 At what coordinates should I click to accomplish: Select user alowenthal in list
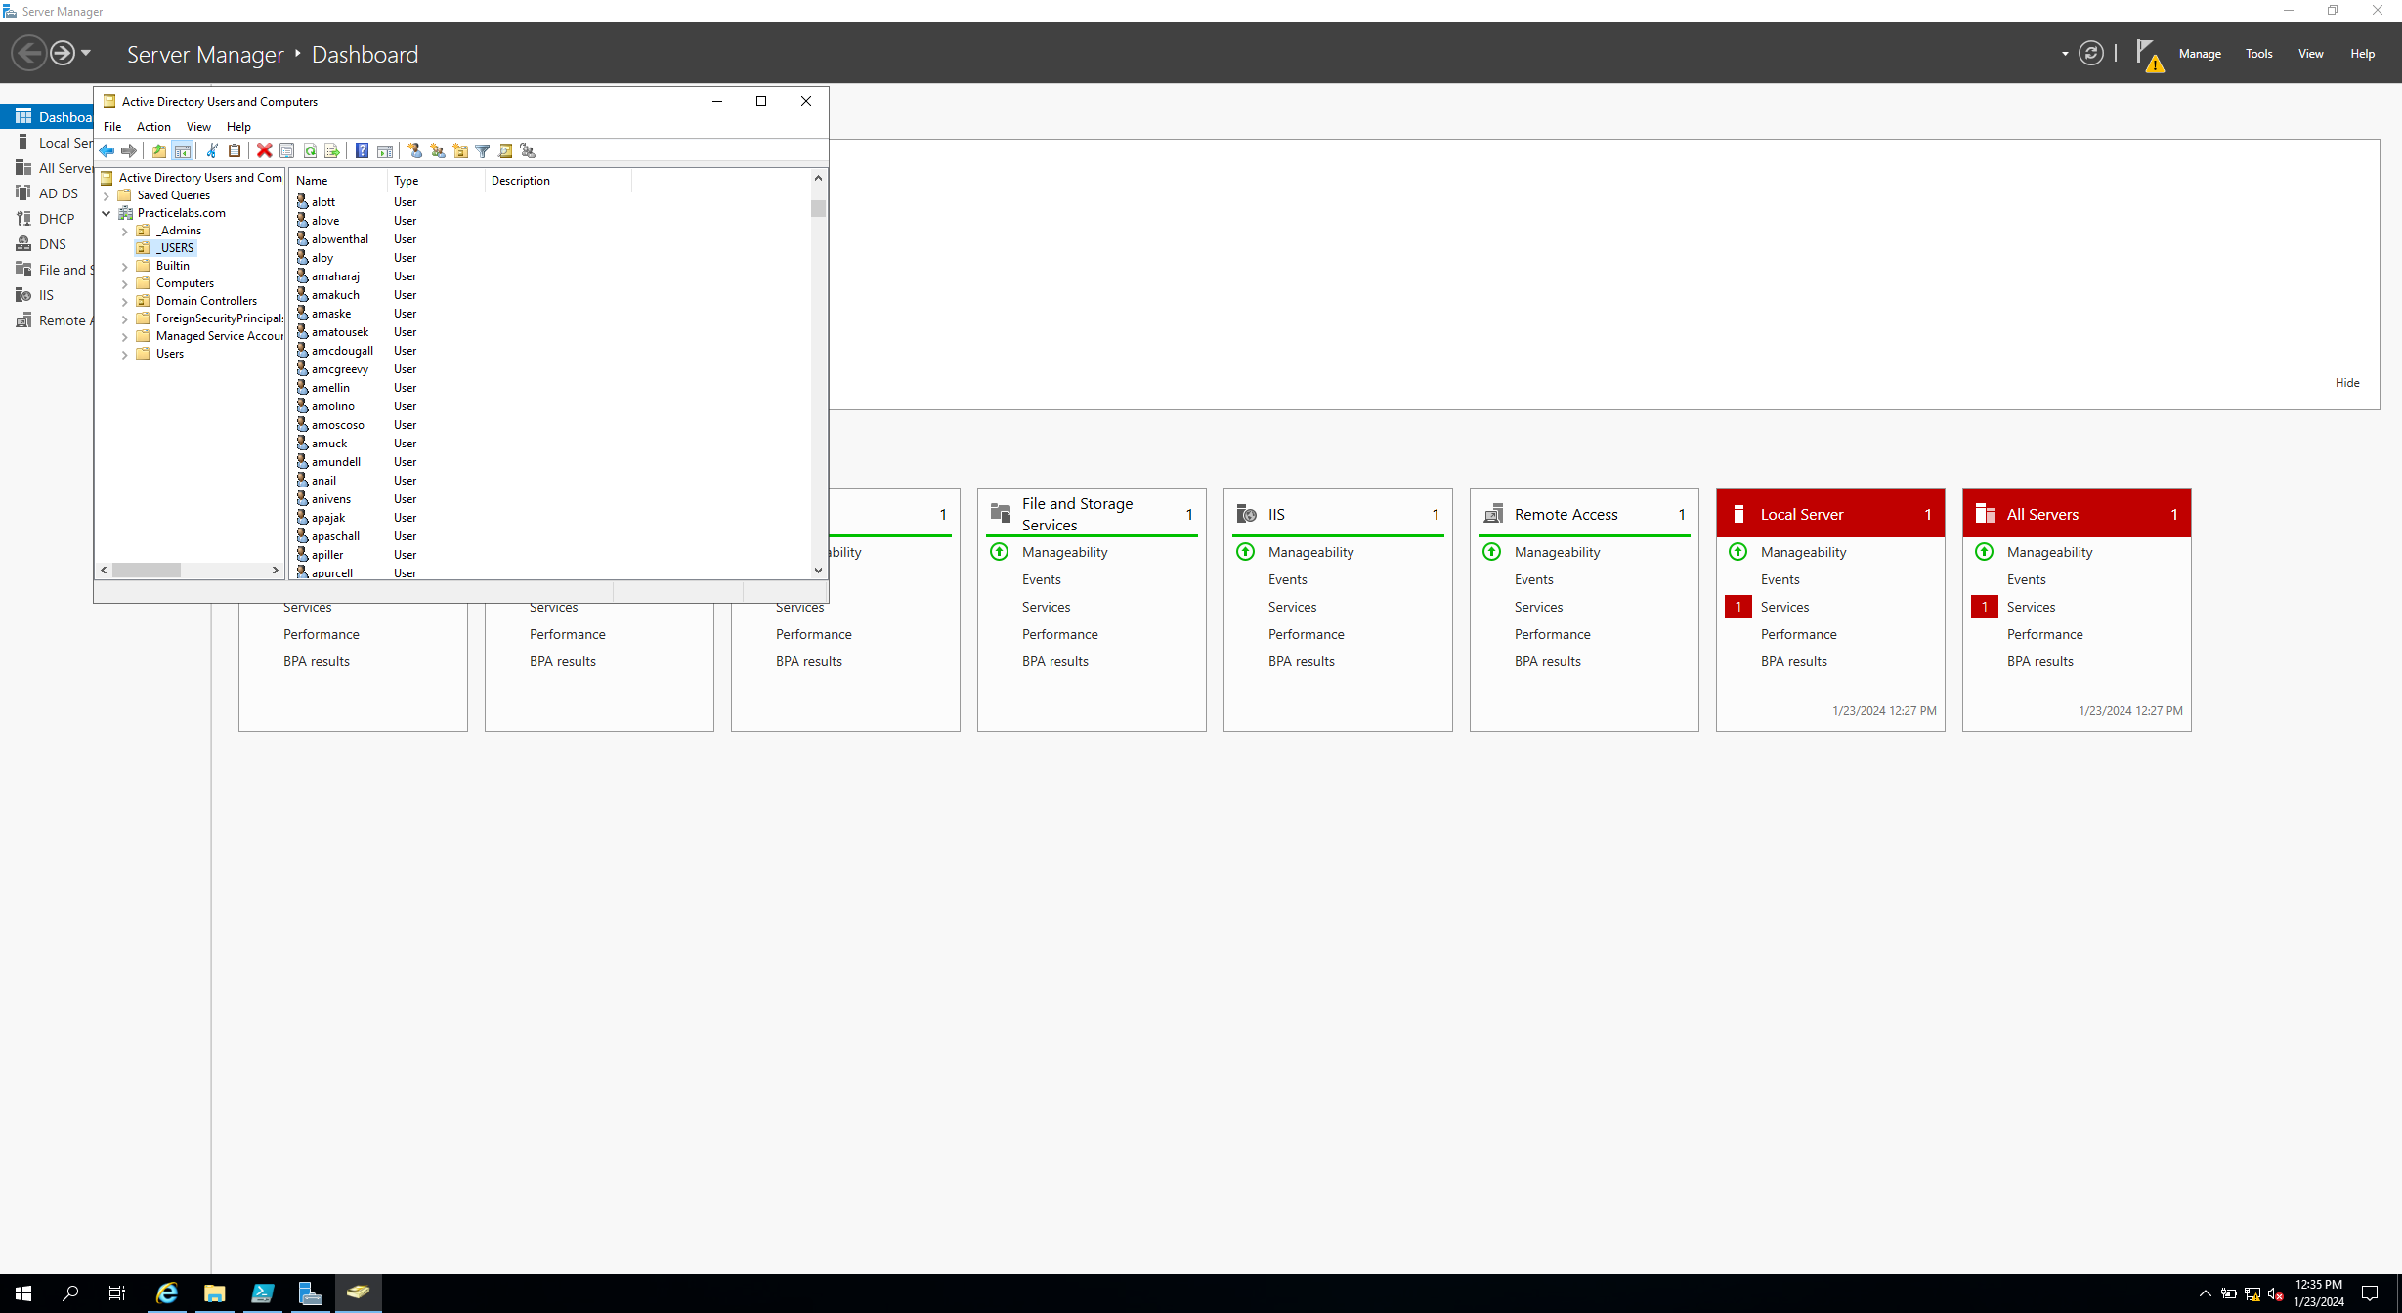[x=340, y=239]
